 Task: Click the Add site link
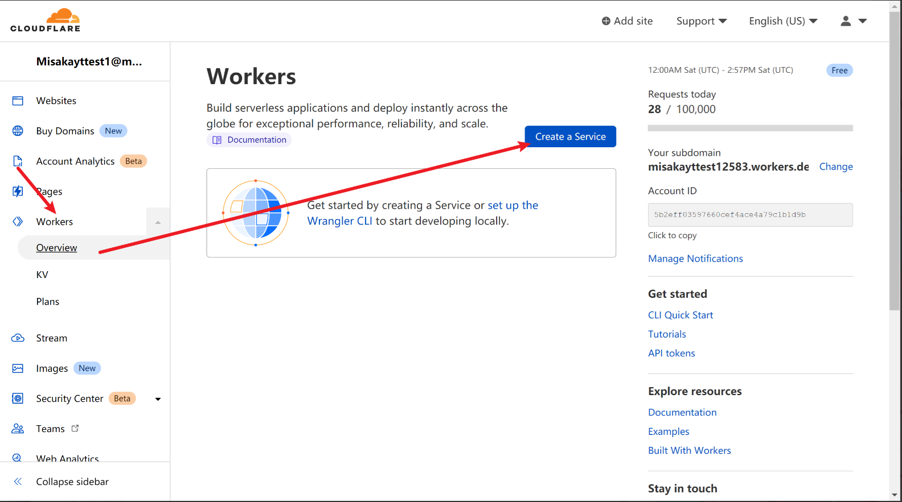(x=627, y=21)
